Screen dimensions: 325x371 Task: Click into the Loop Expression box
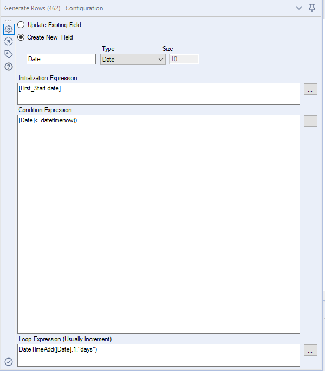[x=159, y=355]
